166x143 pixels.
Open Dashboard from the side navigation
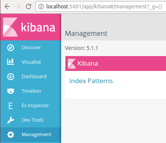[x=34, y=77]
